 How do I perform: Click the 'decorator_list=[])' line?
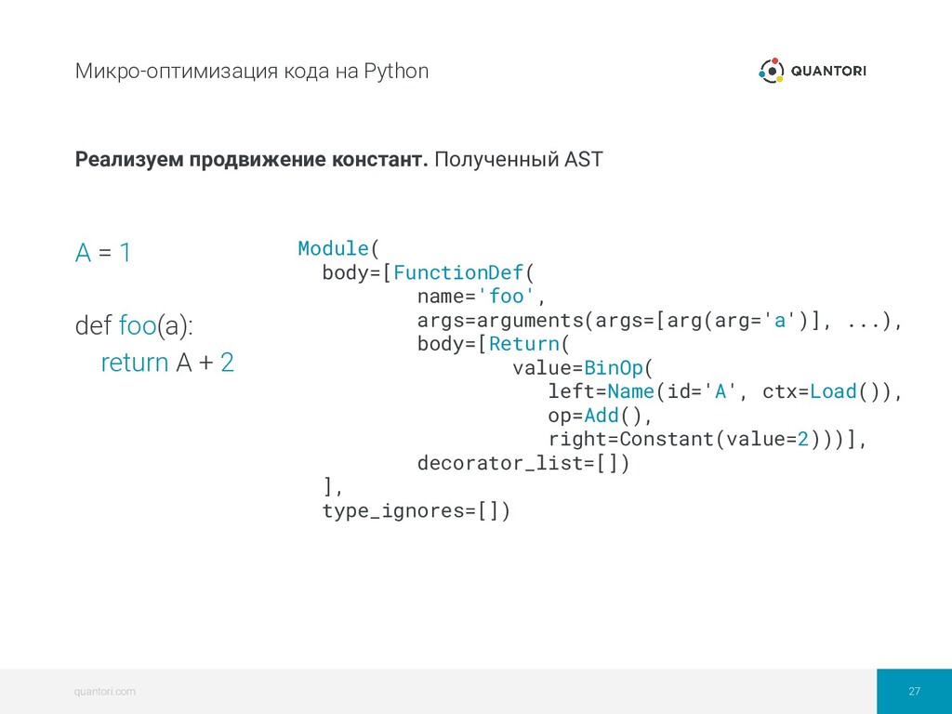523,463
